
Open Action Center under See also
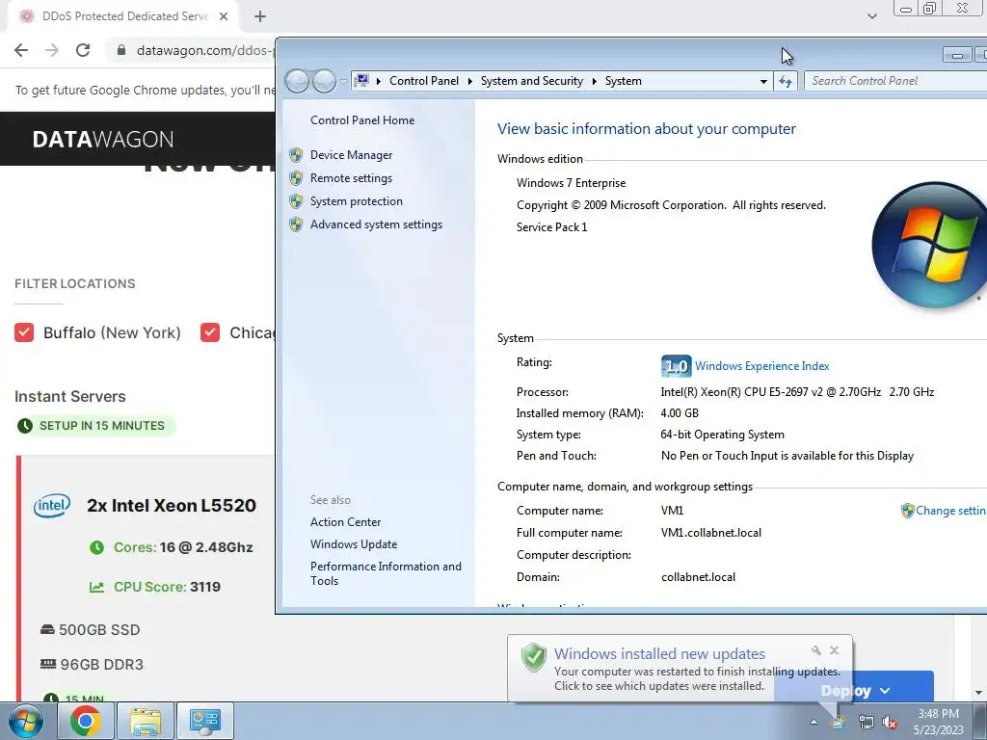[345, 522]
